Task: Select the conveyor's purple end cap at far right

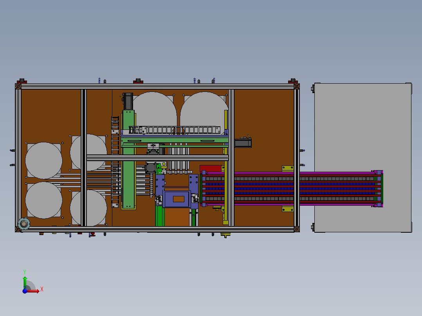Action: click(379, 189)
